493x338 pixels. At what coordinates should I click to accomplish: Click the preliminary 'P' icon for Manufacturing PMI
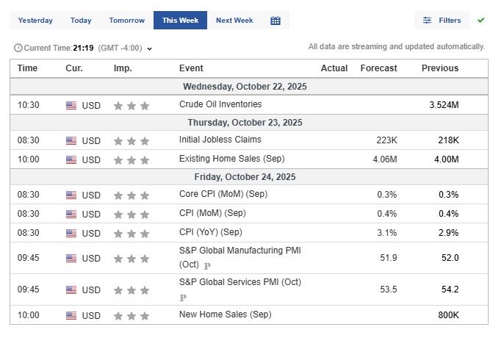click(x=207, y=266)
